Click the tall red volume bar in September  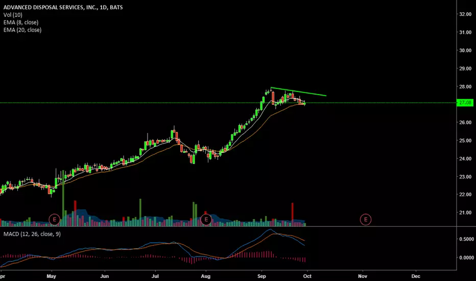pos(293,215)
